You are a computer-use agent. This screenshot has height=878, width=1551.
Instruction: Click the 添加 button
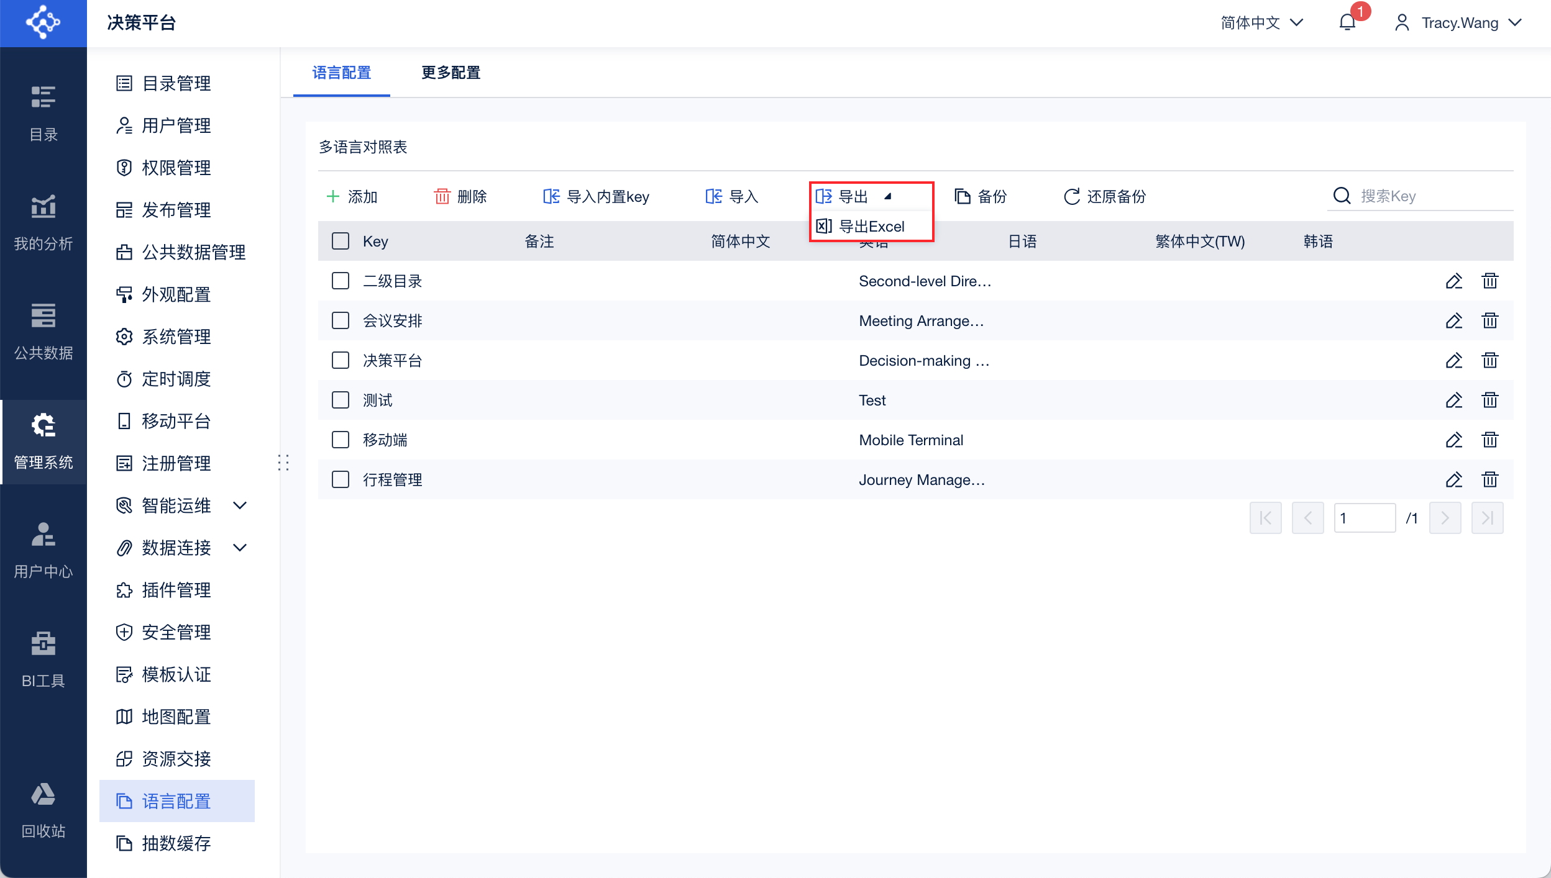click(x=352, y=197)
